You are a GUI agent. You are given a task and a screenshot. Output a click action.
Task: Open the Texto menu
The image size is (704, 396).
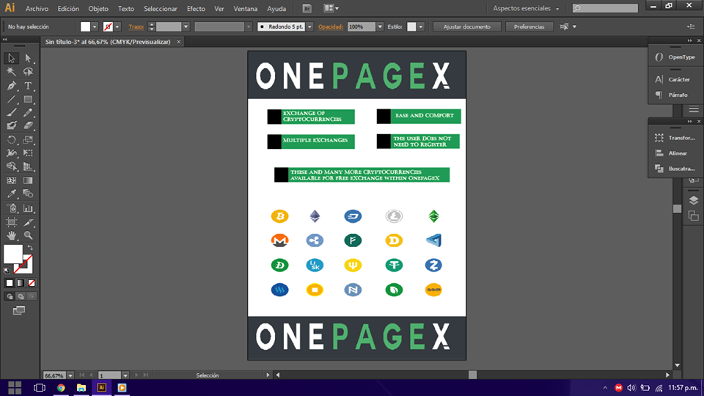pyautogui.click(x=126, y=9)
